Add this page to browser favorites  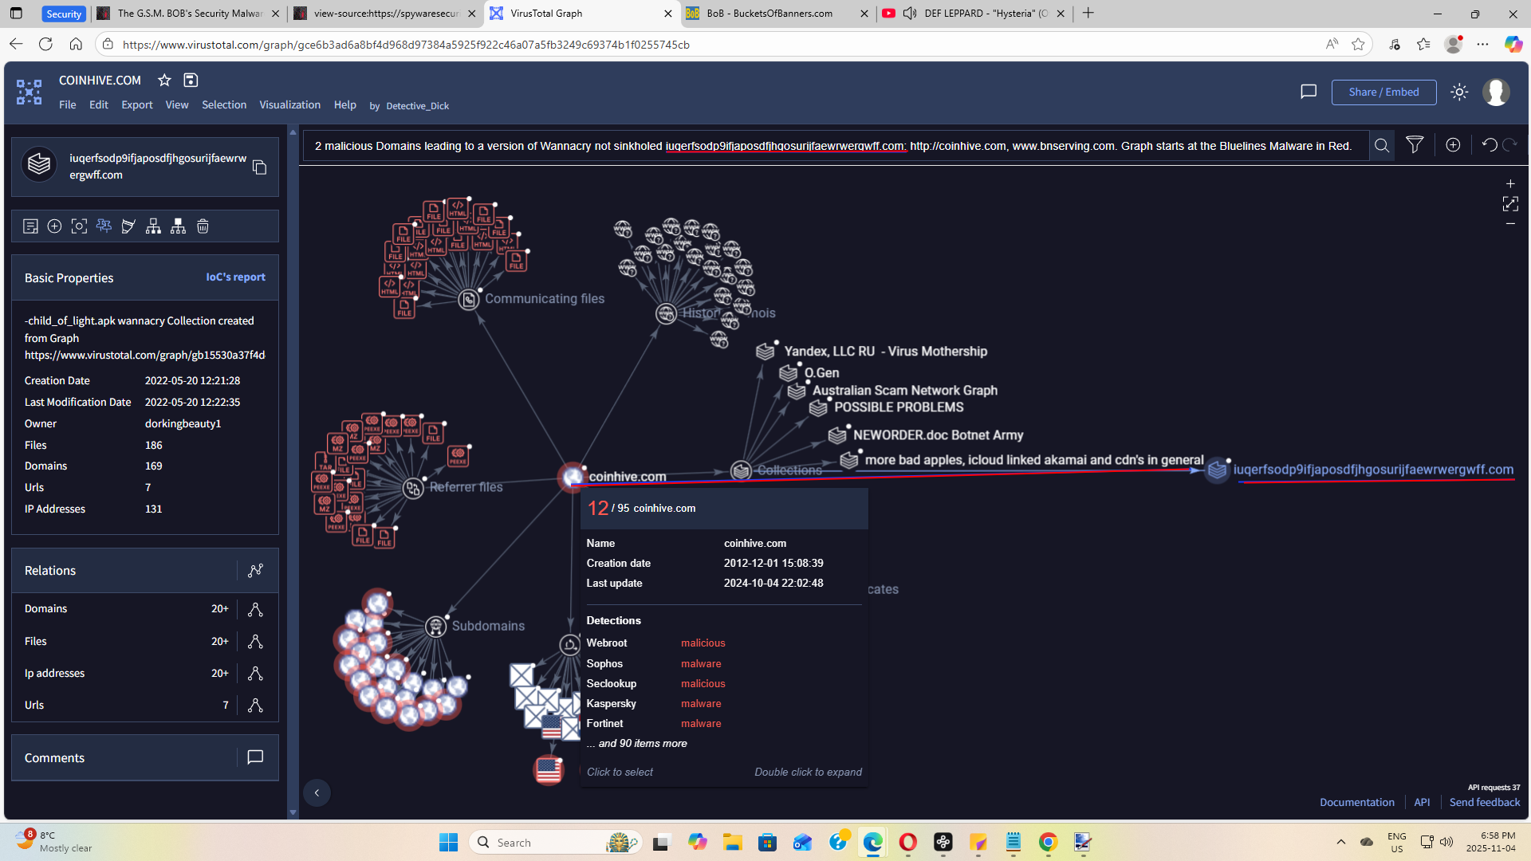[1358, 44]
